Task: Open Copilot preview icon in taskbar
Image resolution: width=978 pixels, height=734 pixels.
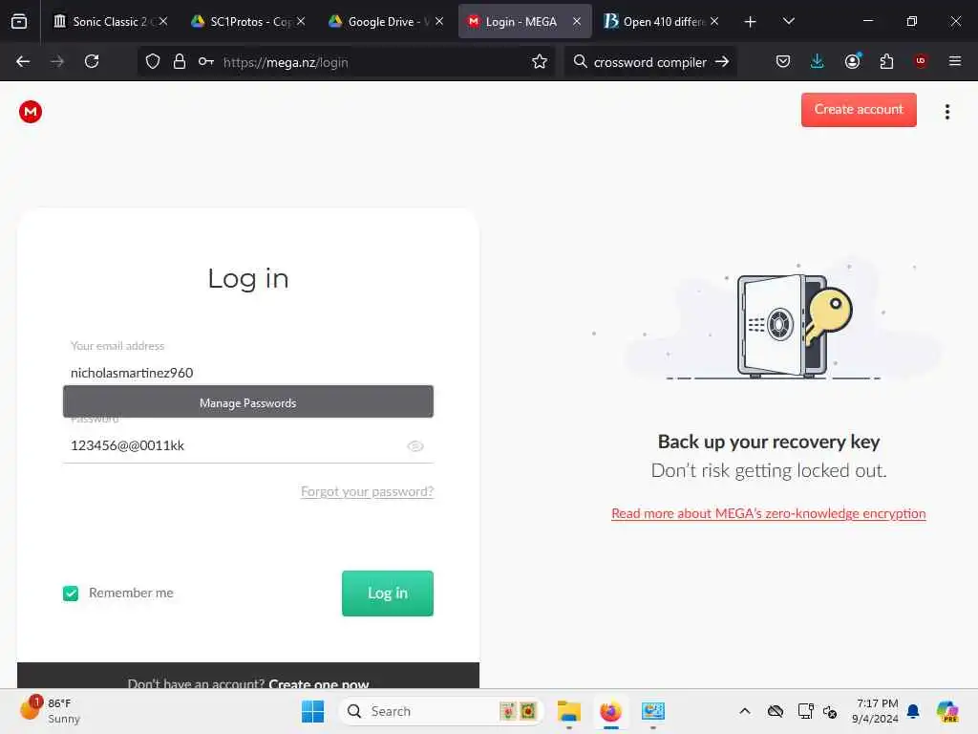Action: coord(948,711)
